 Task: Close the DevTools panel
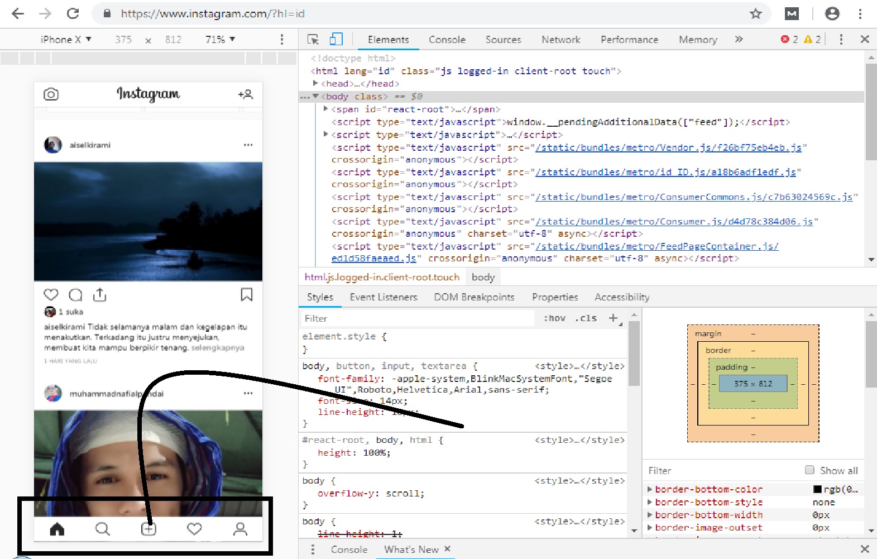[865, 39]
